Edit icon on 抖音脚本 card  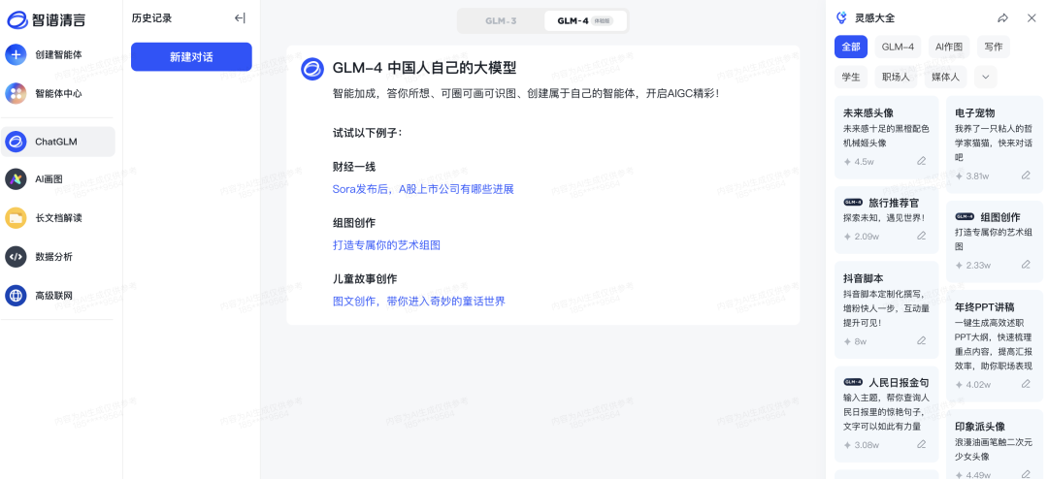point(922,340)
